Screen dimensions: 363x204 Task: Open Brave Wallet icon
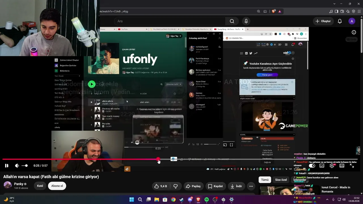coord(342,11)
